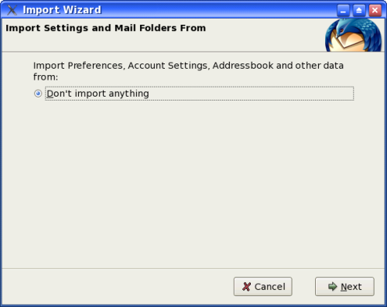This screenshot has height=307, width=387.
Task: Click the "Import Settings and Mail Folders From" heading
Action: [x=106, y=28]
